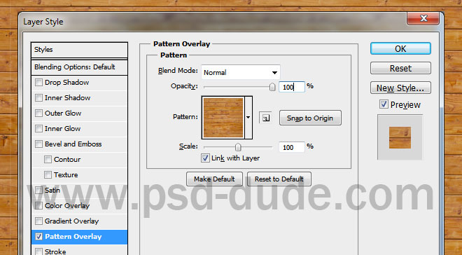This screenshot has width=462, height=255.
Task: Enable the Inner Shadow checkbox
Action: pyautogui.click(x=38, y=97)
